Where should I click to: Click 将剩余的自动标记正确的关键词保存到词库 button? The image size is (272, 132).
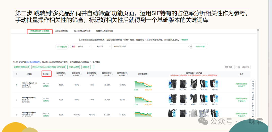click(49, 67)
